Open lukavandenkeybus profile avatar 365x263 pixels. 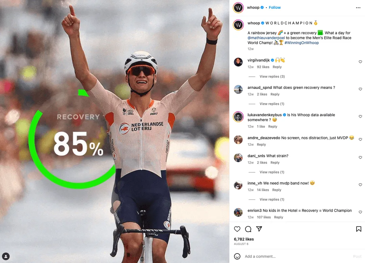click(x=238, y=117)
